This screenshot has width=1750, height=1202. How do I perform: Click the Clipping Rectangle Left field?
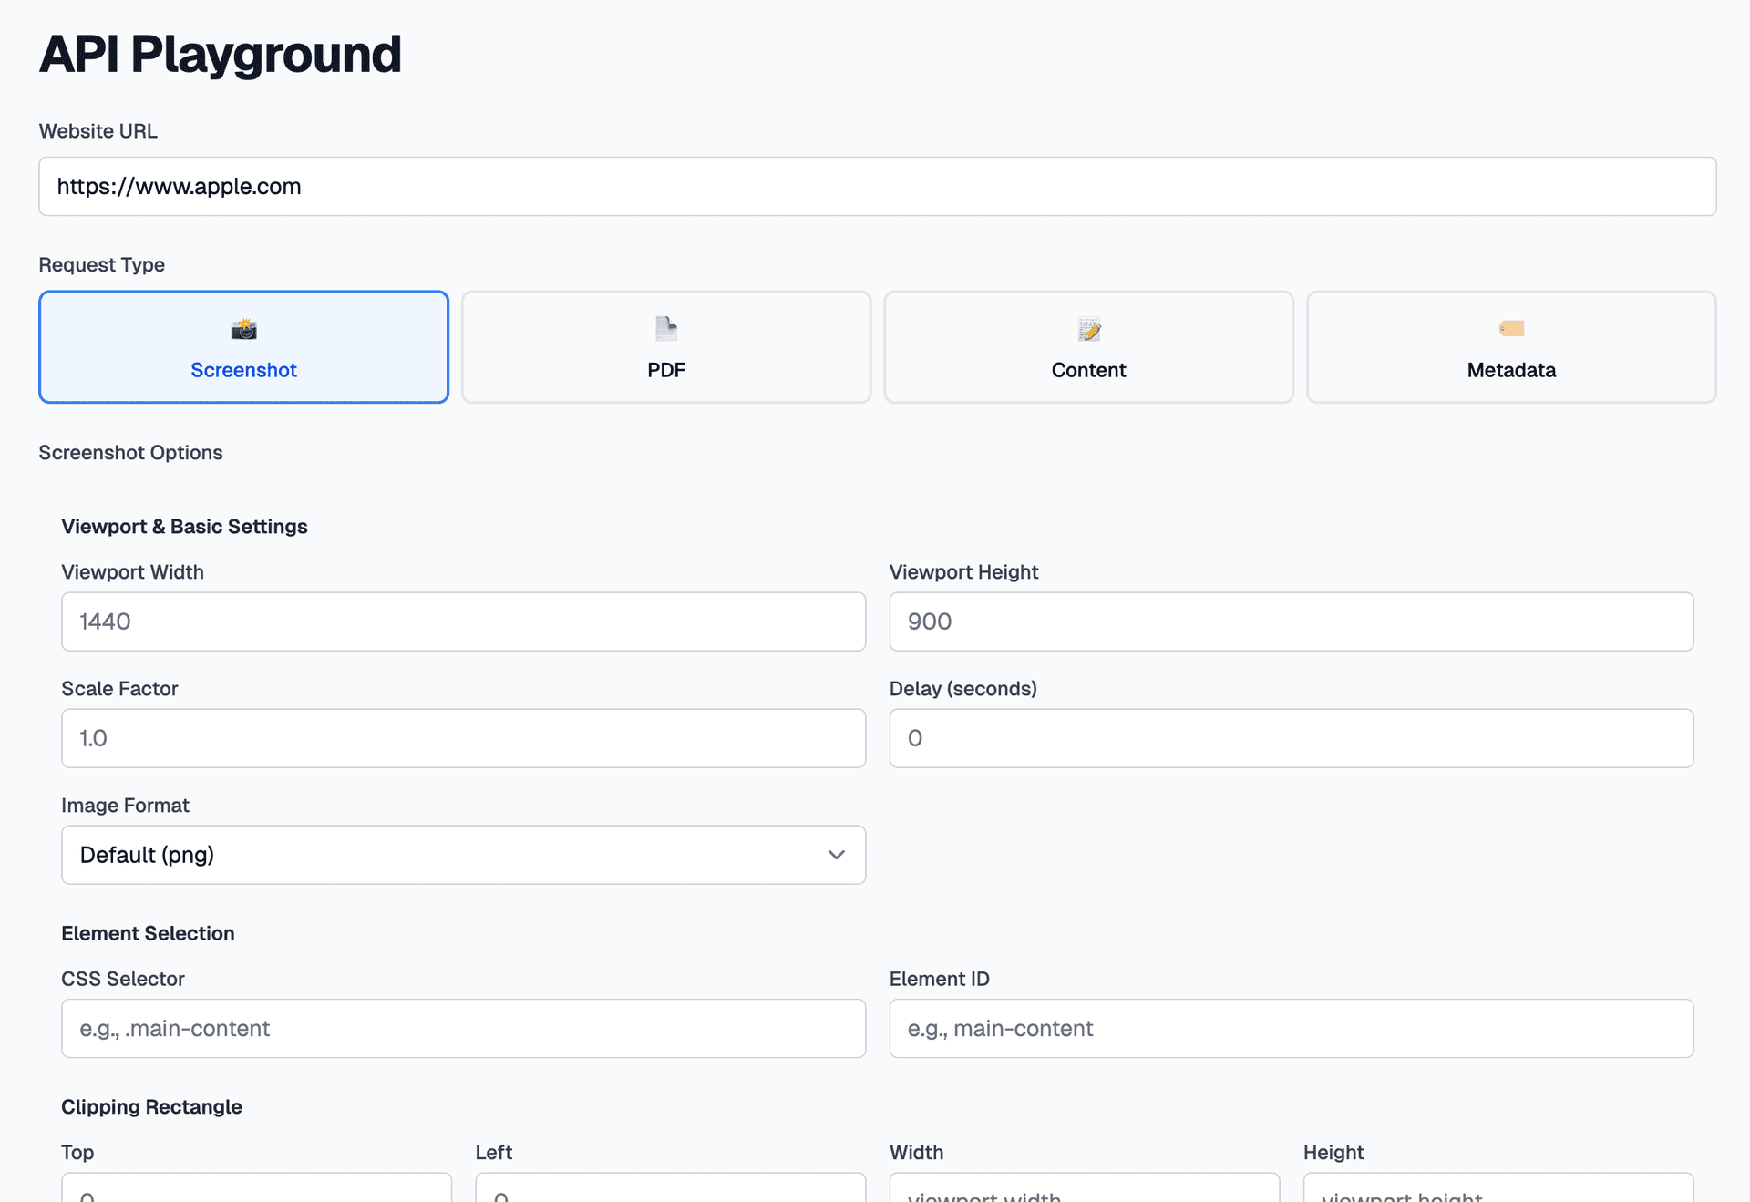point(670,1189)
